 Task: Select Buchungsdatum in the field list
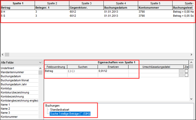coord(19,76)
